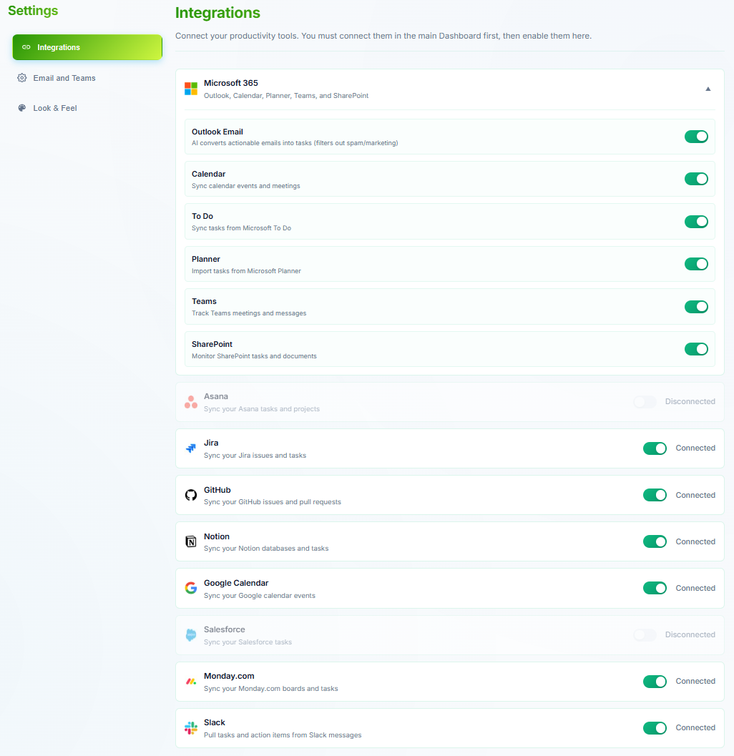Toggle the Salesforce integration switch
The width and height of the screenshot is (734, 756).
click(645, 634)
